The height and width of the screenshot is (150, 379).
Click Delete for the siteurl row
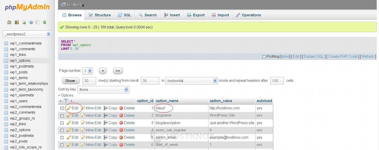click(127, 108)
